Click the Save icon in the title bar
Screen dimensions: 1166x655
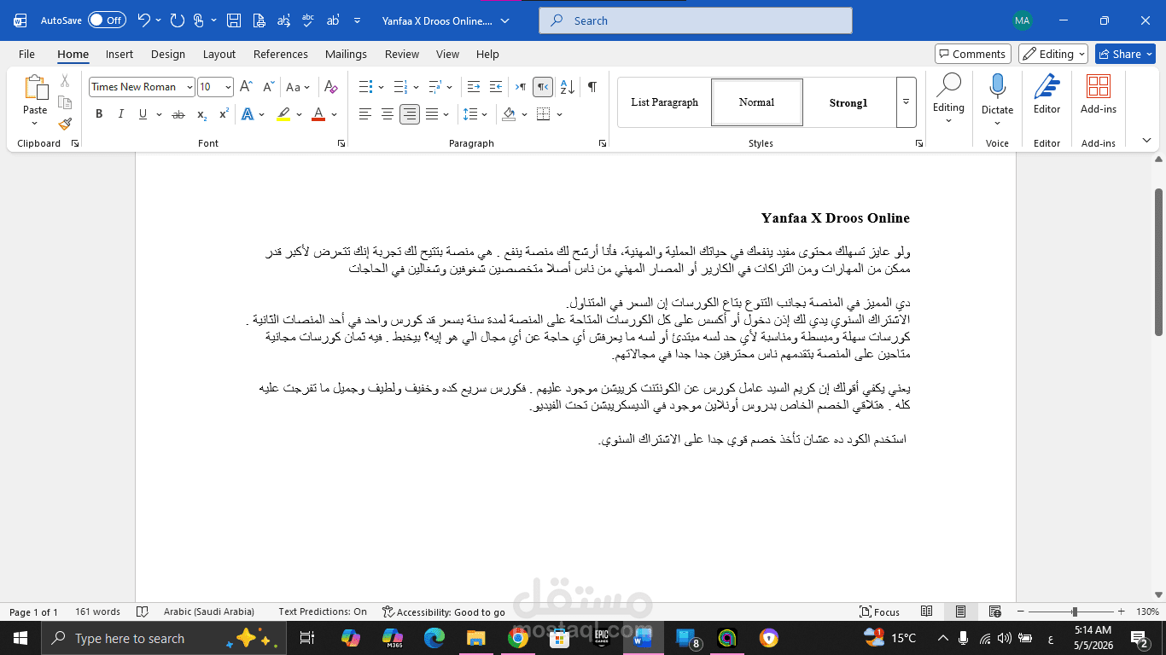[x=235, y=20]
